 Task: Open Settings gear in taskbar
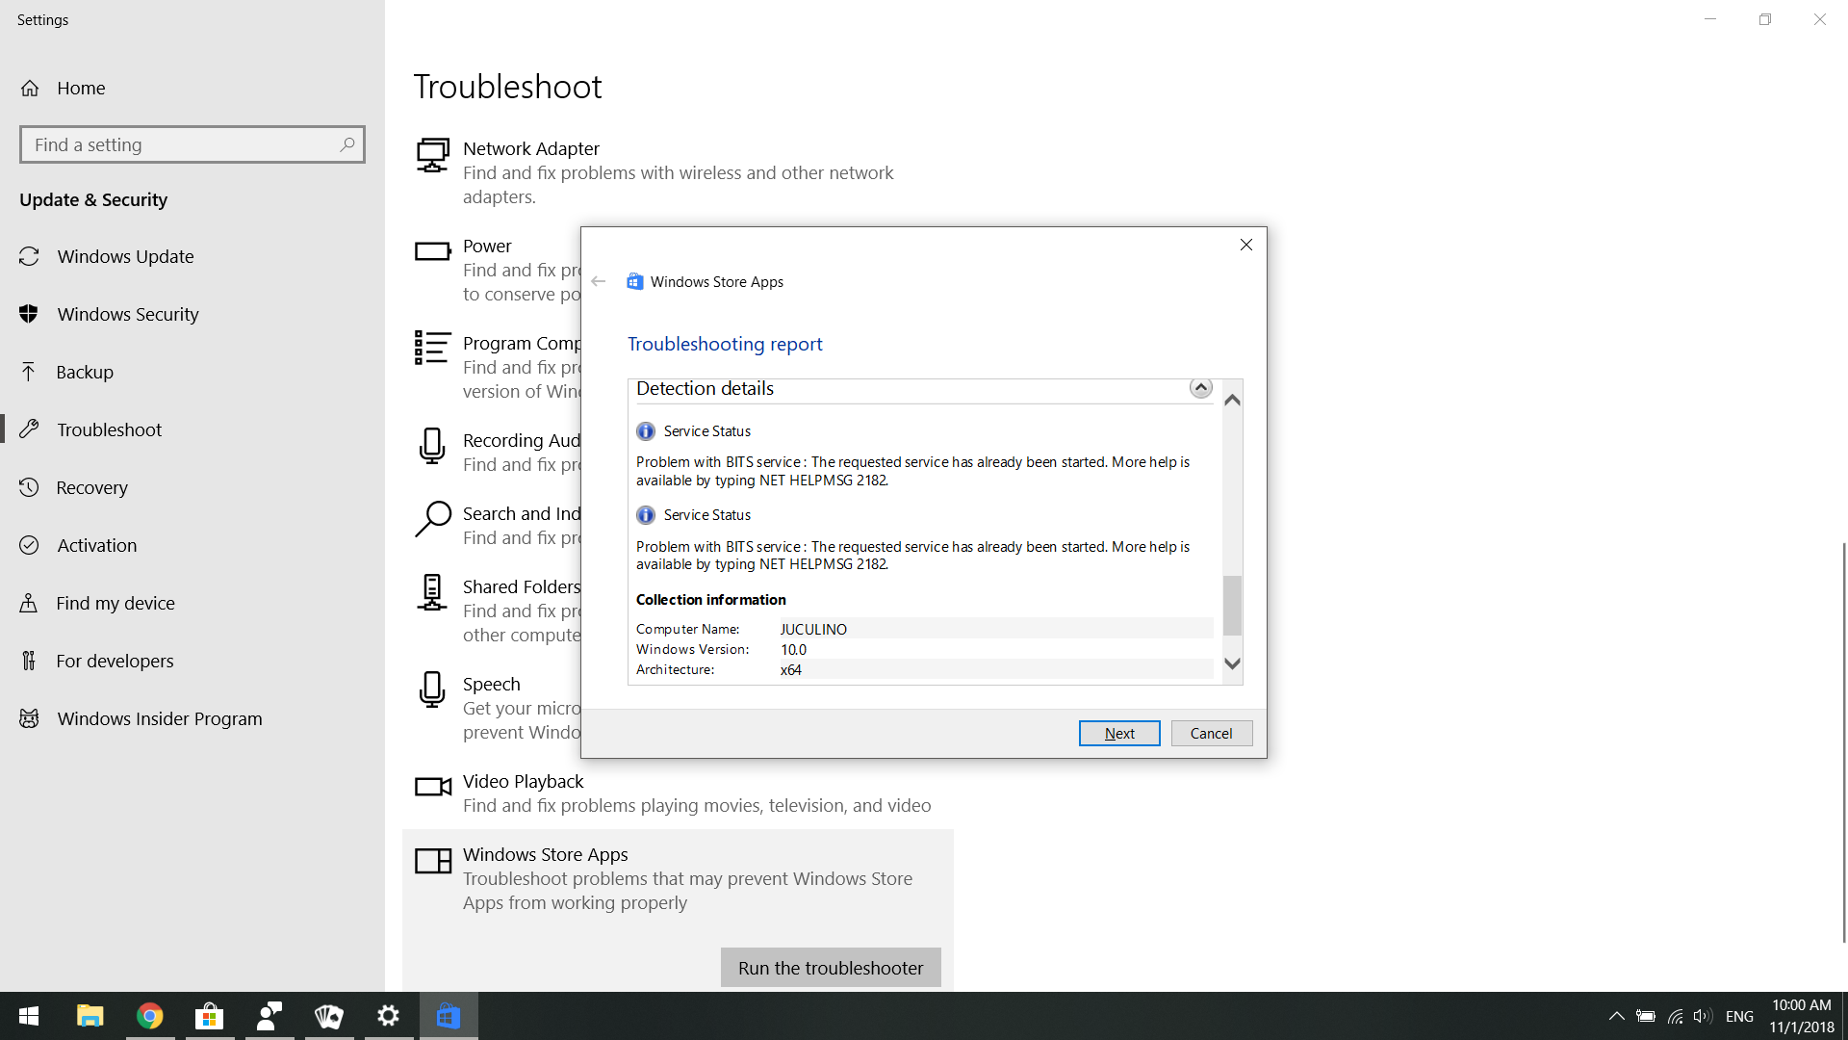point(388,1016)
